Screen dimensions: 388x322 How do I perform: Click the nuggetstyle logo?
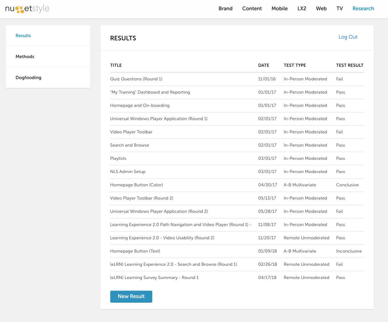point(27,9)
